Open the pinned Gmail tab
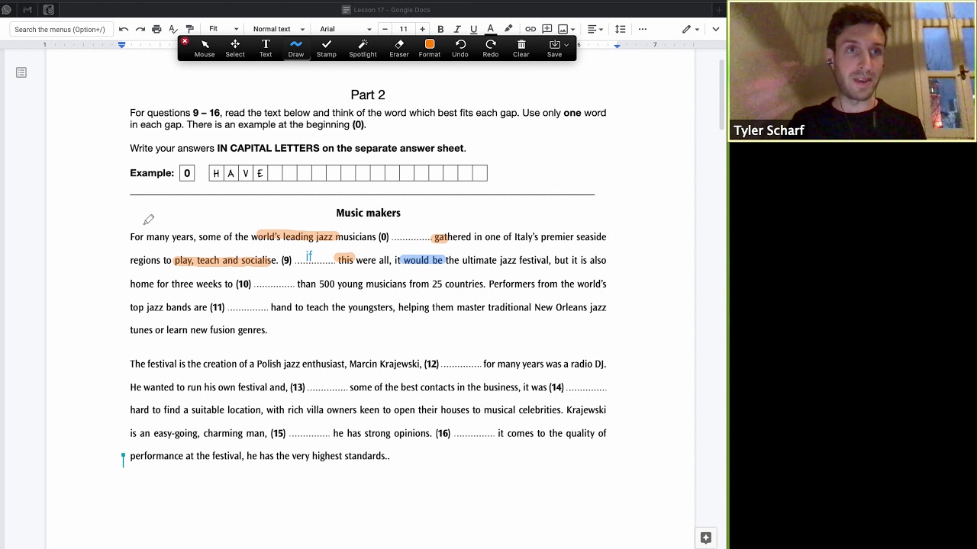Screen dimensions: 977x549 pos(27,10)
